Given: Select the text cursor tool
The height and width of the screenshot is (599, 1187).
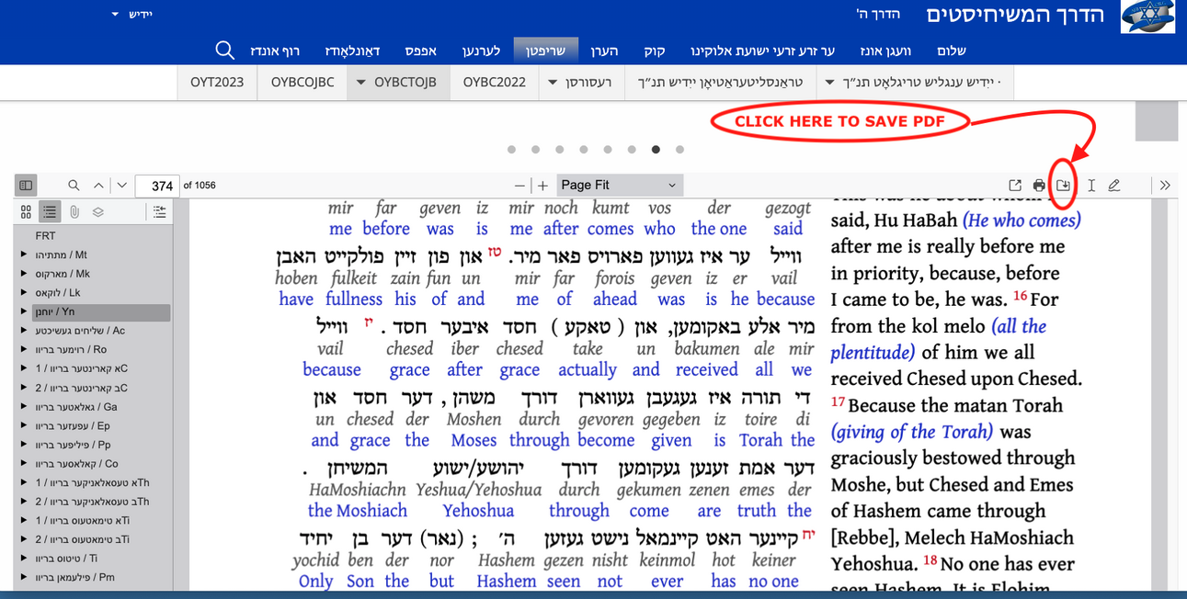Looking at the screenshot, I should click(x=1090, y=186).
